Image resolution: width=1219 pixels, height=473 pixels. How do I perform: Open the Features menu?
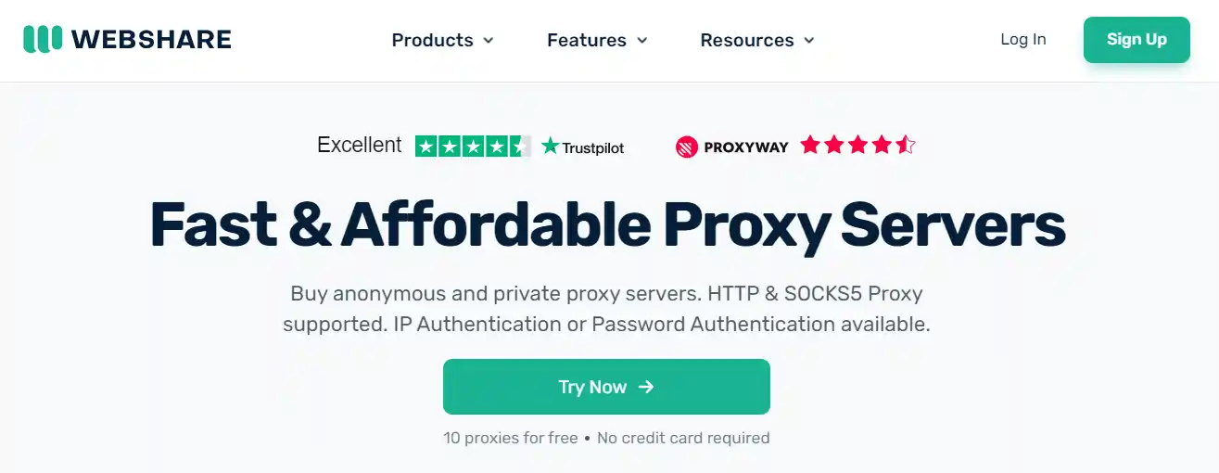tap(587, 40)
